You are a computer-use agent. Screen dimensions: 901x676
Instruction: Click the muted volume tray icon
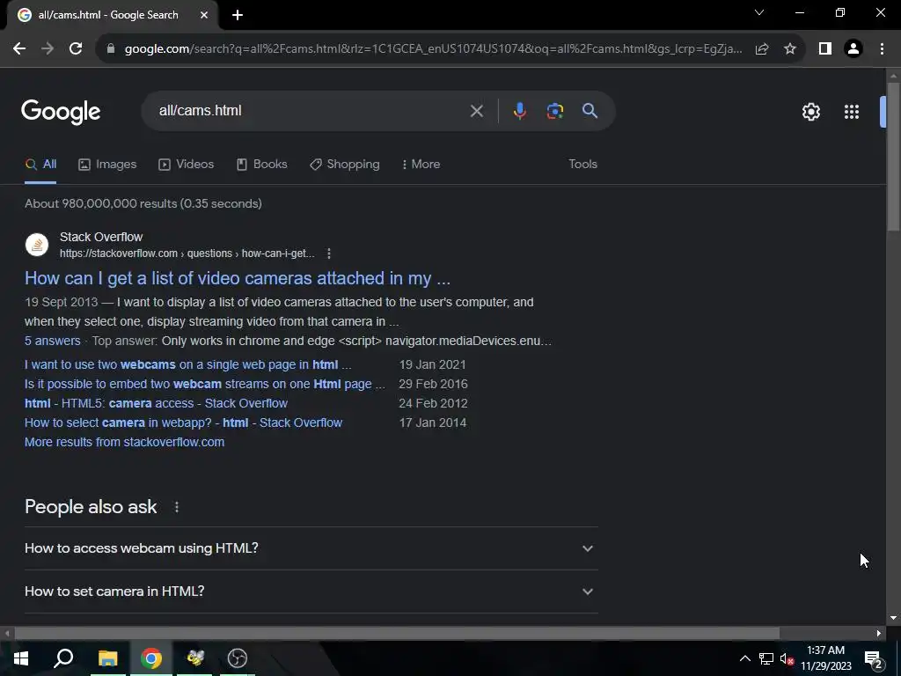pos(787,658)
